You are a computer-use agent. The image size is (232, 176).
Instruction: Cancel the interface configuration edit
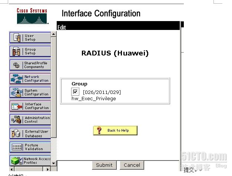click(132, 165)
